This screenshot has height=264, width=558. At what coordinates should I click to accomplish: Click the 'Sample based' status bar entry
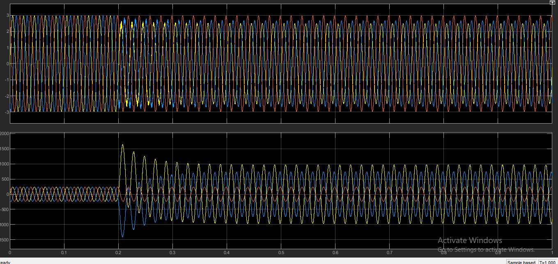[x=521, y=262]
